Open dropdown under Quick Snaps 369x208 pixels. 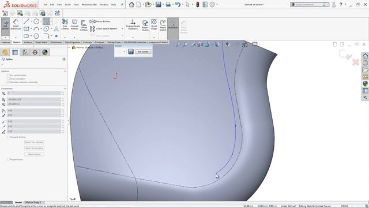(154, 37)
